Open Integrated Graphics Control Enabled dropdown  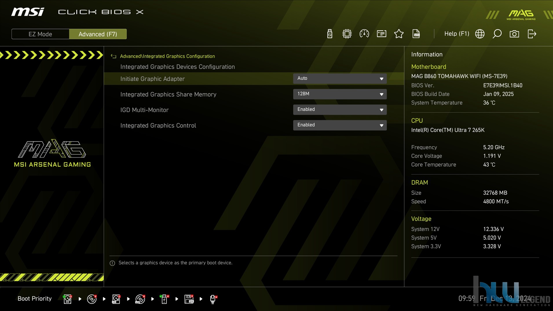pos(340,125)
